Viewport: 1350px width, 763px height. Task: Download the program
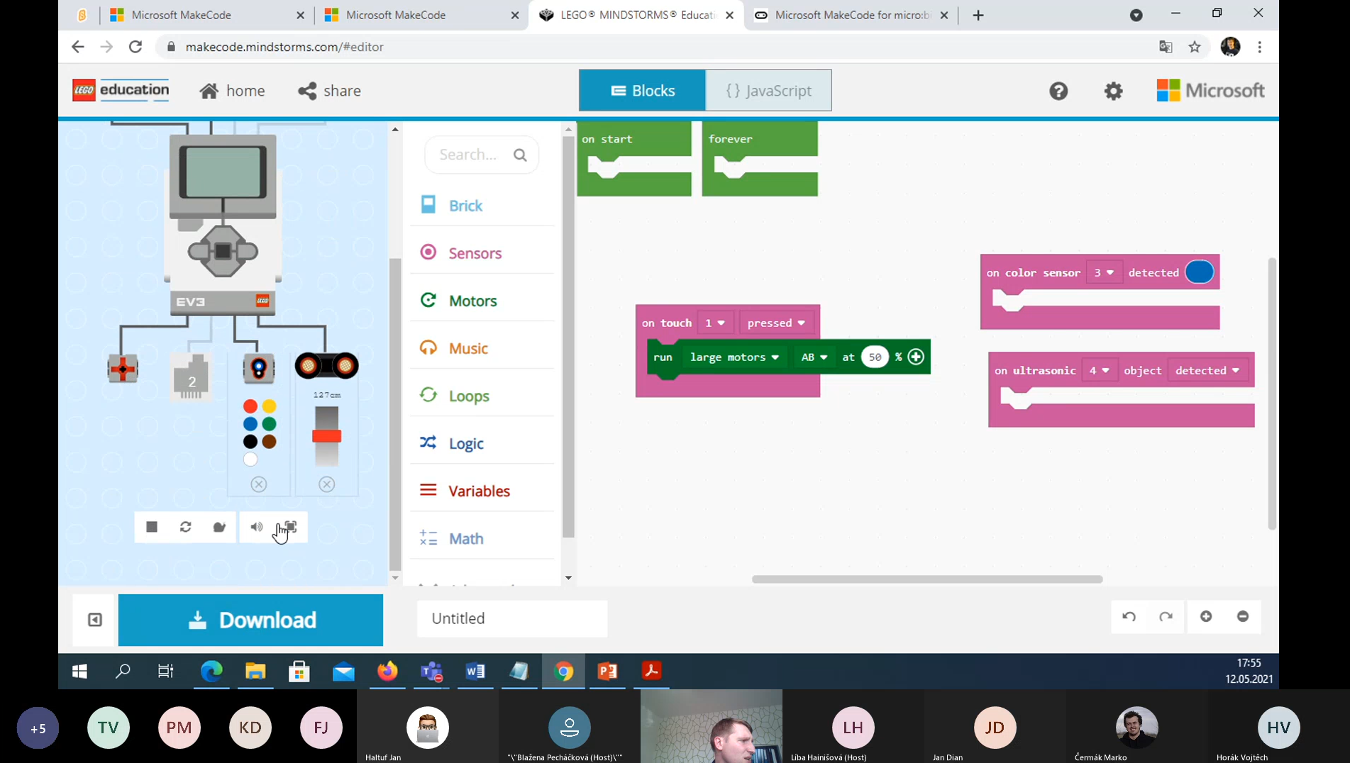click(x=251, y=620)
